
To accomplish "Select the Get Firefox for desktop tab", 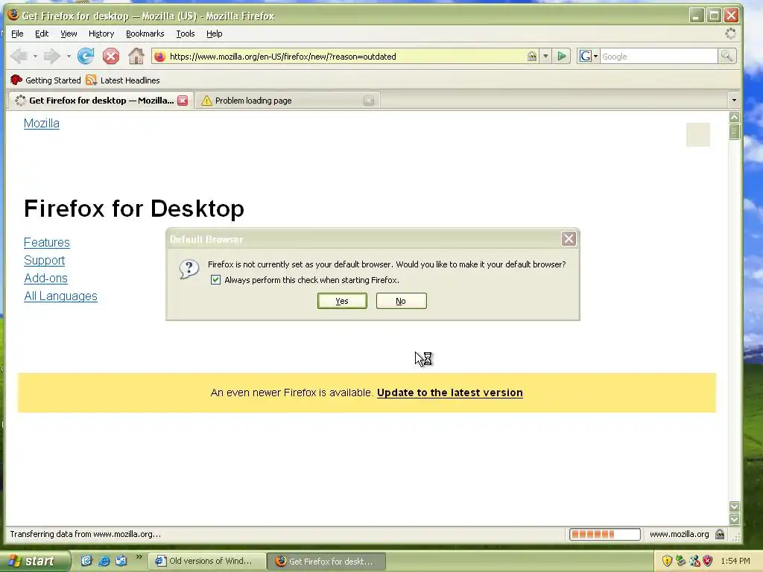I will click(x=101, y=101).
